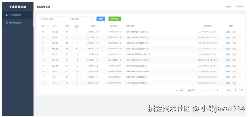Click the 创建时间 column header
The height and width of the screenshot is (117, 249).
208,26
